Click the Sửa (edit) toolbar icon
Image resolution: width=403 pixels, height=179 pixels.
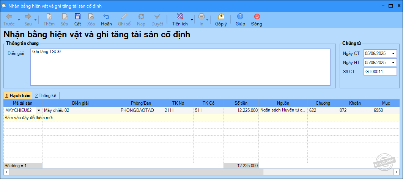(x=64, y=17)
